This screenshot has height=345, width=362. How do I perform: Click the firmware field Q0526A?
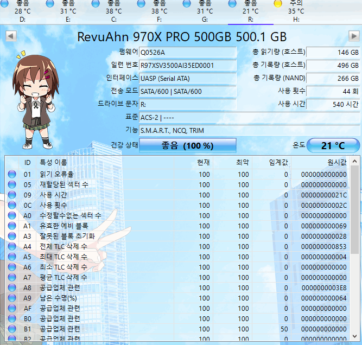pyautogui.click(x=188, y=53)
